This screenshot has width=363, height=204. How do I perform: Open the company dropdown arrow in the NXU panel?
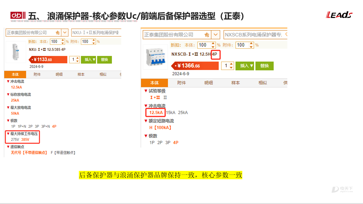[65, 33]
